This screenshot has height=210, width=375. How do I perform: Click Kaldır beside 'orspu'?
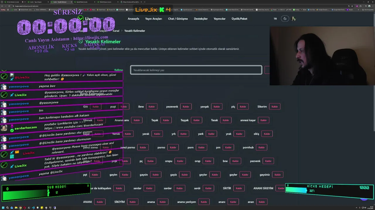pos(180,161)
